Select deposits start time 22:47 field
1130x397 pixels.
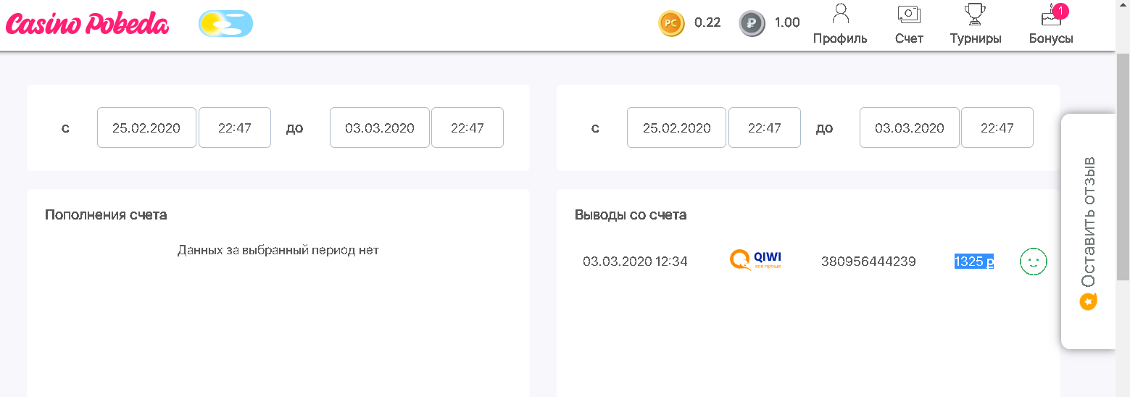235,128
